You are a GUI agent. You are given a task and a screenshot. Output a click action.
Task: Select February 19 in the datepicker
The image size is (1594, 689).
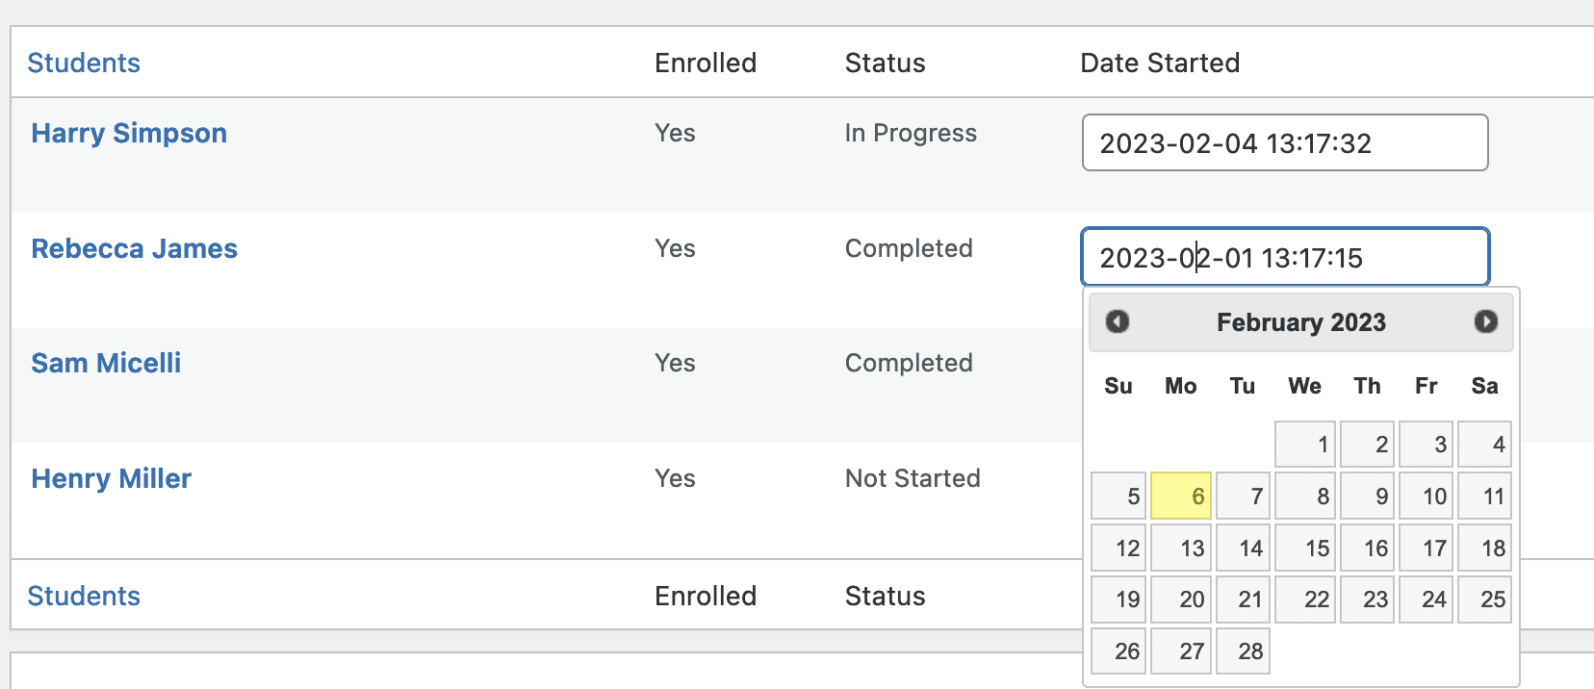[x=1118, y=600]
